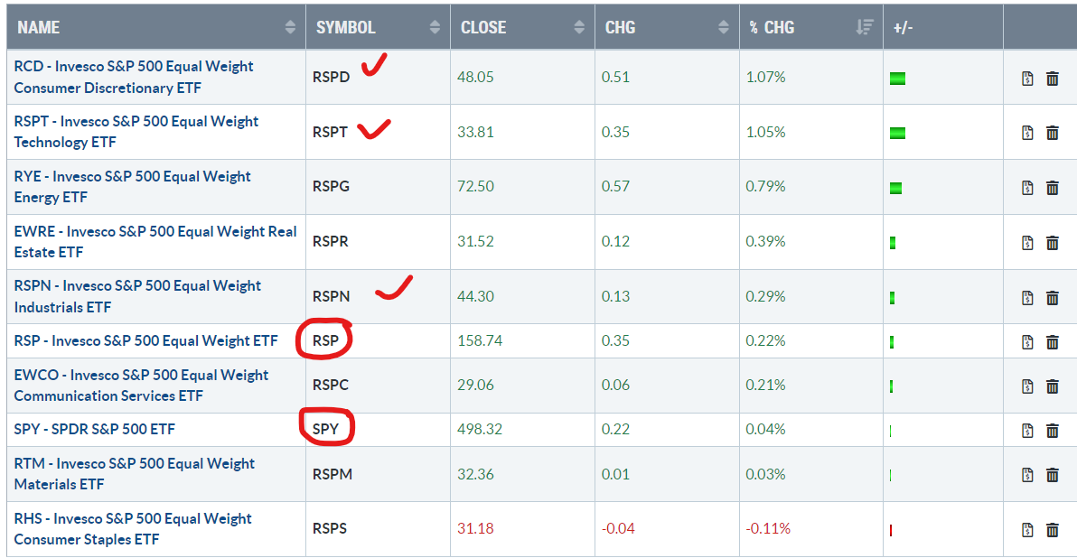This screenshot has width=1077, height=558.
Task: Open RTM Equal Weight Materials ETF link
Action: pyautogui.click(x=134, y=474)
